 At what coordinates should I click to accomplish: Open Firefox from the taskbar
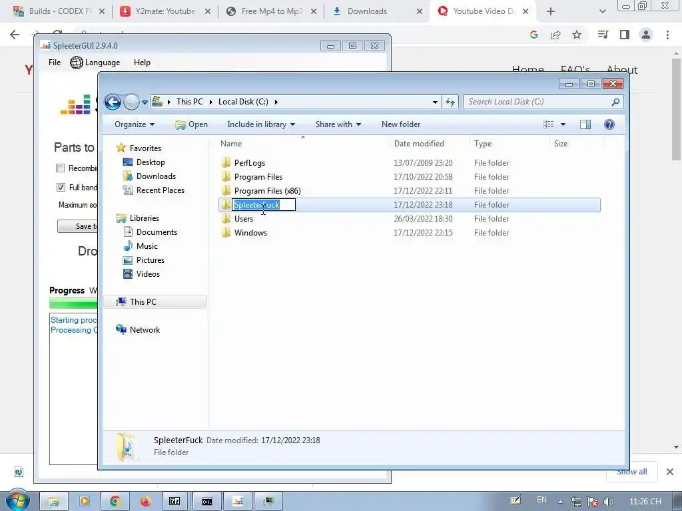[145, 502]
